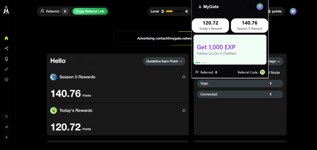The width and height of the screenshot is (317, 150).
Task: Click the points pill at top right
Action: pos(276,11)
